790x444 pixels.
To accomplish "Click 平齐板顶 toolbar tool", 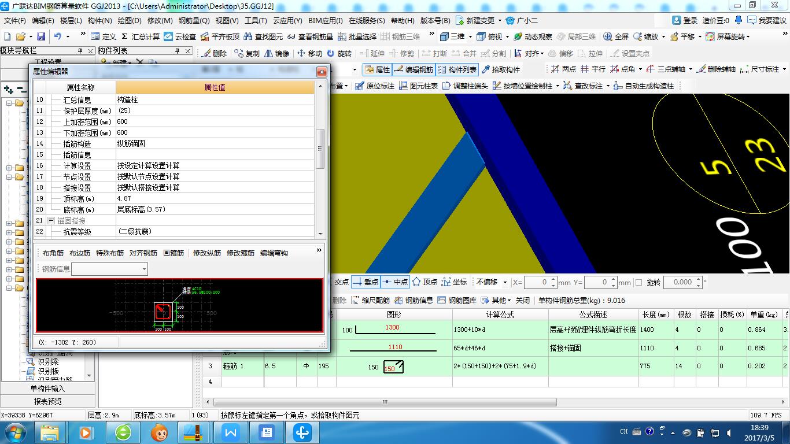I will click(220, 36).
